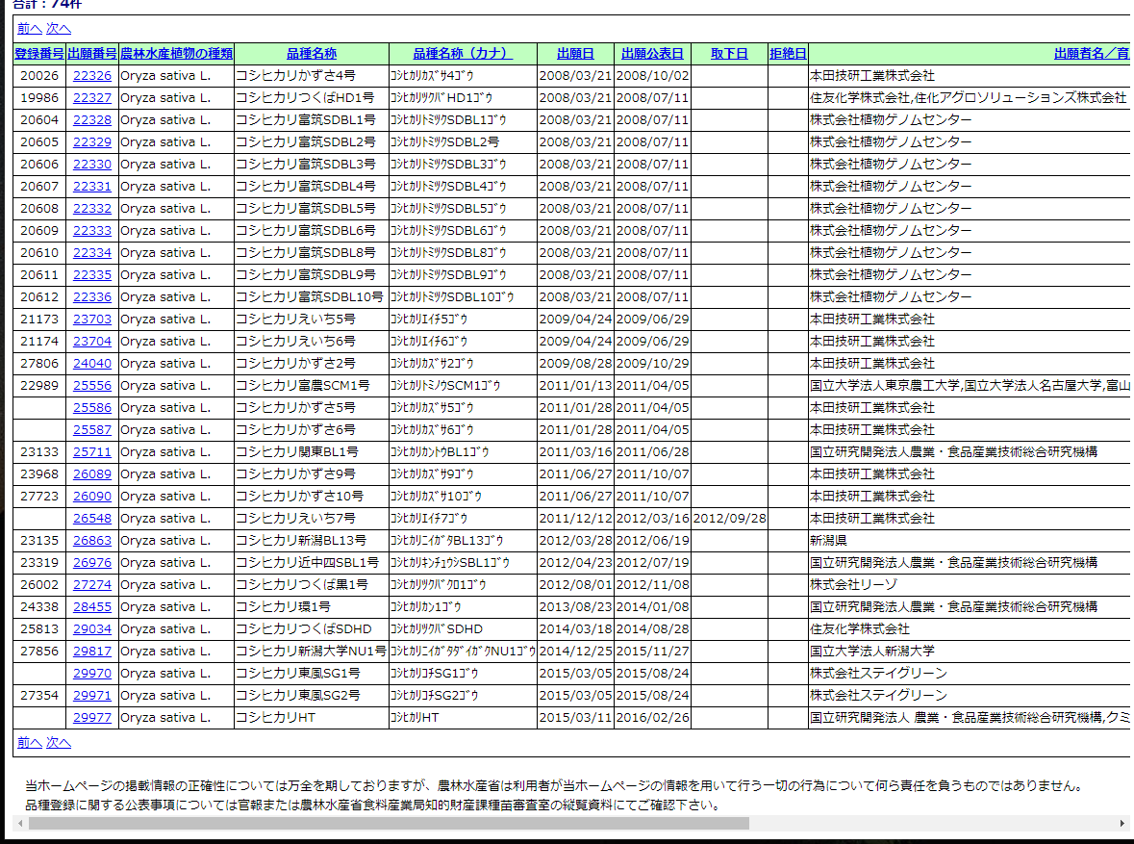Click the bottom 次へ pagination link
Viewport: 1134px width, 844px height.
pos(59,742)
